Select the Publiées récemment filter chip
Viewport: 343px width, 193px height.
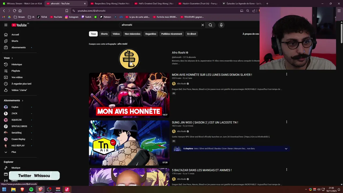[x=171, y=34]
